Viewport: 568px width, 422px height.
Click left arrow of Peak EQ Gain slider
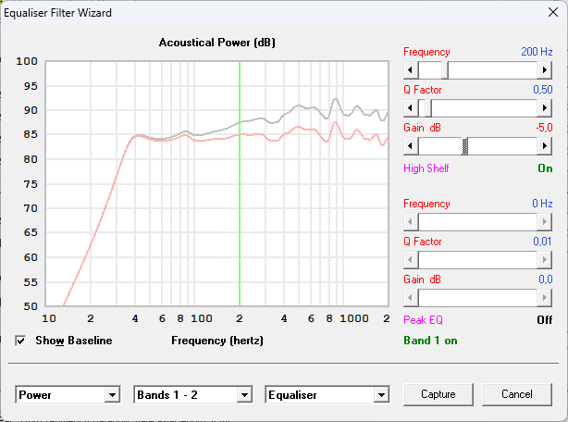(411, 298)
